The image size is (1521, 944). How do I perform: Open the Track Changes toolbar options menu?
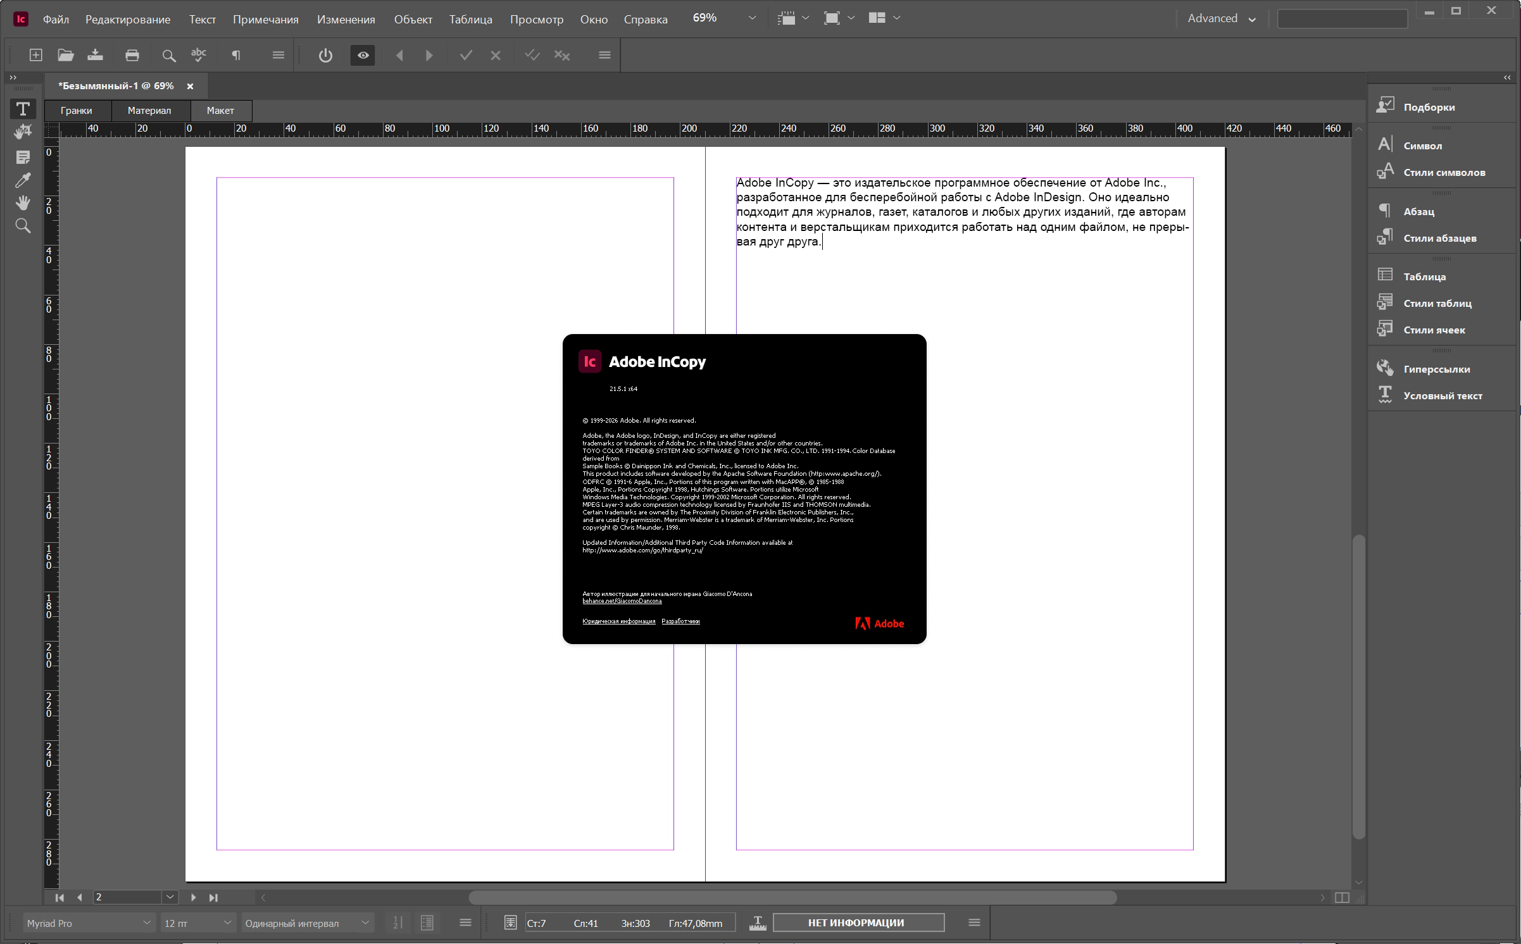click(x=604, y=56)
